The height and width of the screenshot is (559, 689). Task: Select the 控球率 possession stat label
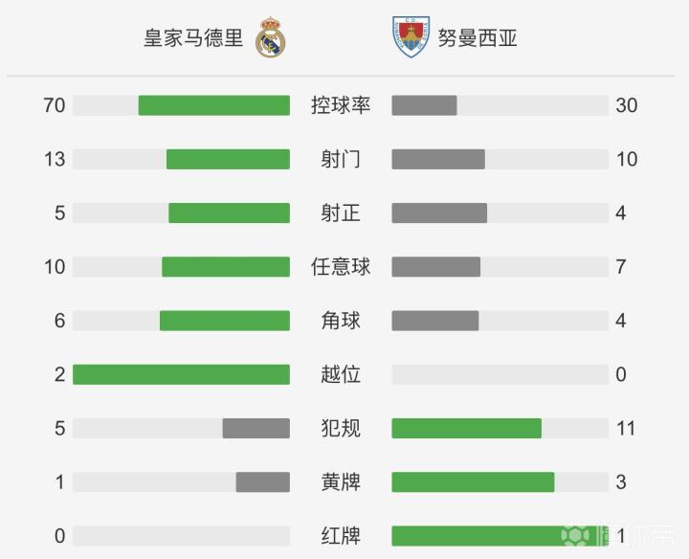point(341,105)
